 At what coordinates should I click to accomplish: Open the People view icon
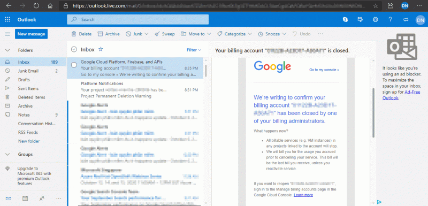tap(42, 199)
